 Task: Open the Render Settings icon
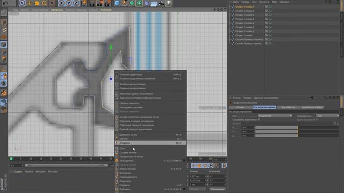107,3
